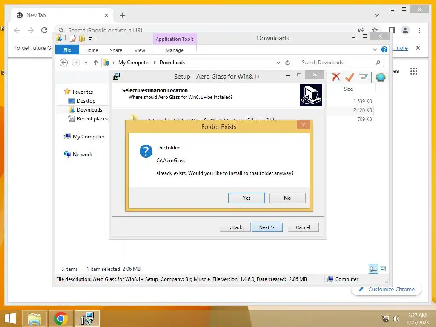
Task: Open Chrome three-dot menu
Action: (x=419, y=30)
